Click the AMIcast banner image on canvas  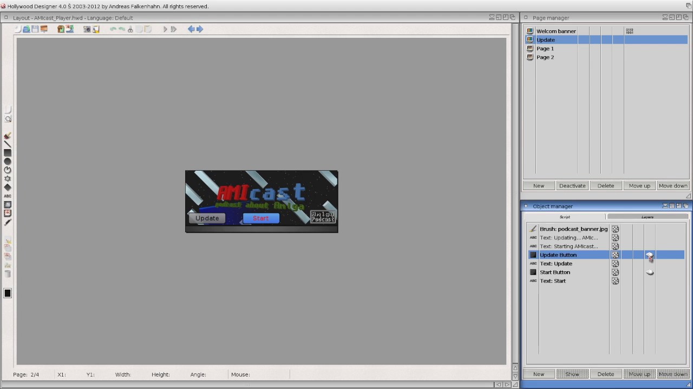click(x=261, y=202)
